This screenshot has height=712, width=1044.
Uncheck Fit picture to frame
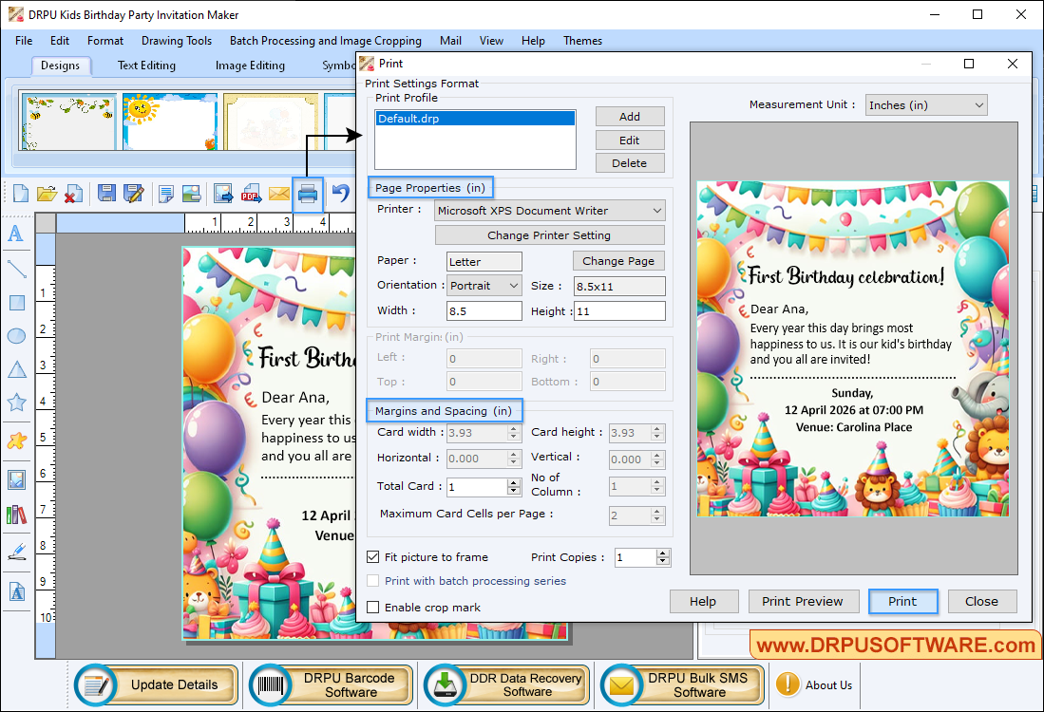click(372, 557)
